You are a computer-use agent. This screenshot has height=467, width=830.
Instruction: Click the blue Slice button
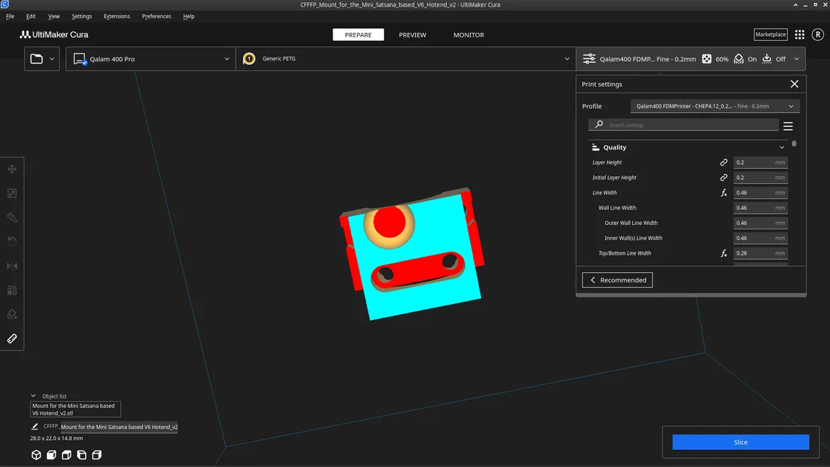coord(740,442)
